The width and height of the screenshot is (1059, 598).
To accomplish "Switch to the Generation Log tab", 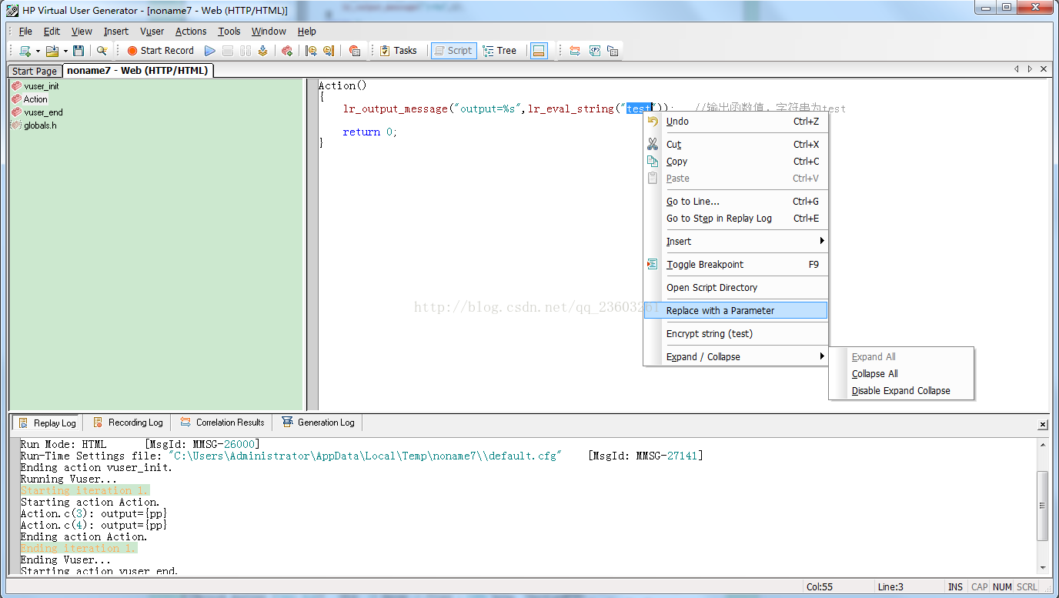I will [318, 423].
